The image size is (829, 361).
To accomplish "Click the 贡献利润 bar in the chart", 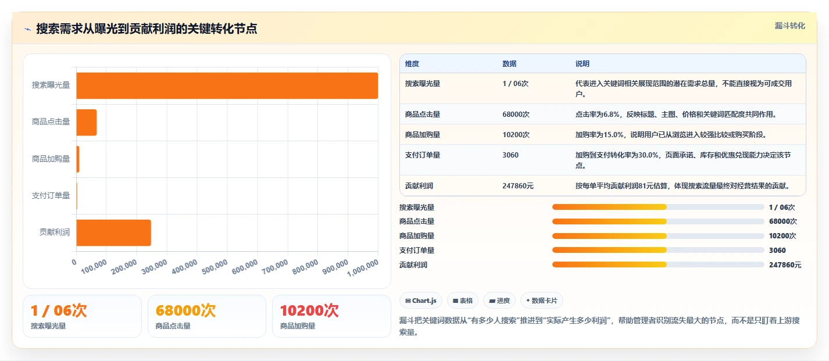I will [x=114, y=233].
